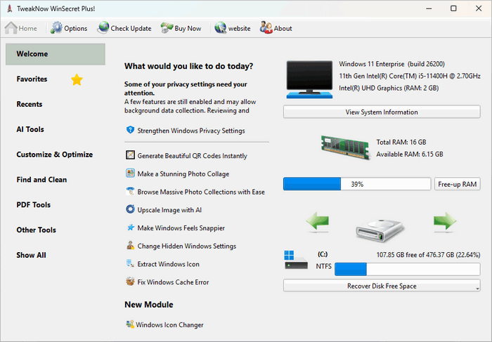Image resolution: width=492 pixels, height=342 pixels.
Task: Click the Check Update toolbar label
Action: [x=131, y=29]
